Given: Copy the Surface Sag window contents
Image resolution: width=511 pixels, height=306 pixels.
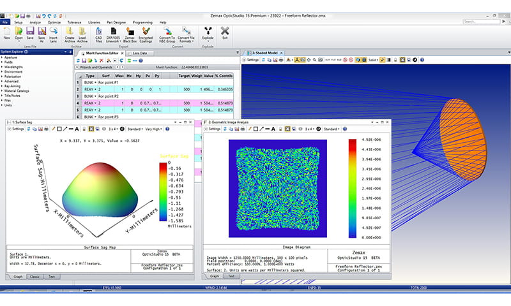Looking at the screenshot, I should click(x=34, y=129).
